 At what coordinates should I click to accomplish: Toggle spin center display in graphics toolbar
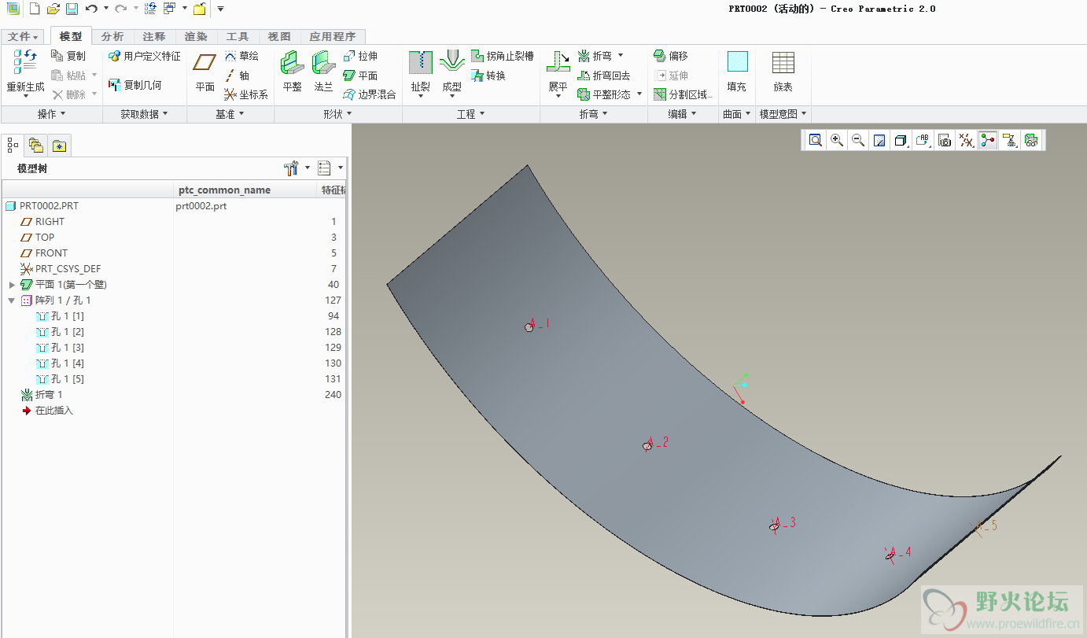coord(988,140)
